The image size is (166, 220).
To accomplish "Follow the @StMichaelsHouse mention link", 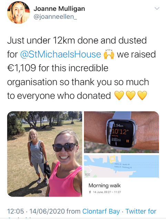I will coord(61,54).
